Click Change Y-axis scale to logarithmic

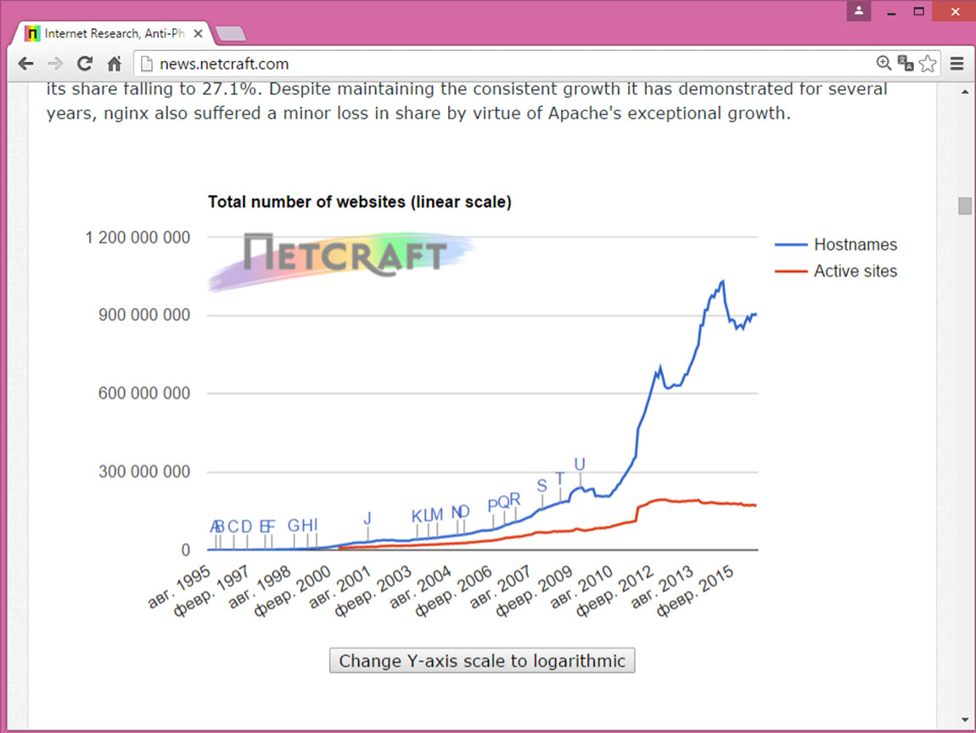[x=482, y=661]
